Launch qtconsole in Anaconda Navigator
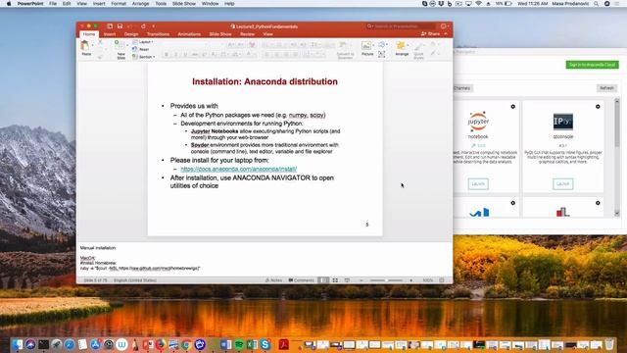Viewport: 627px width, 353px height. pos(563,184)
